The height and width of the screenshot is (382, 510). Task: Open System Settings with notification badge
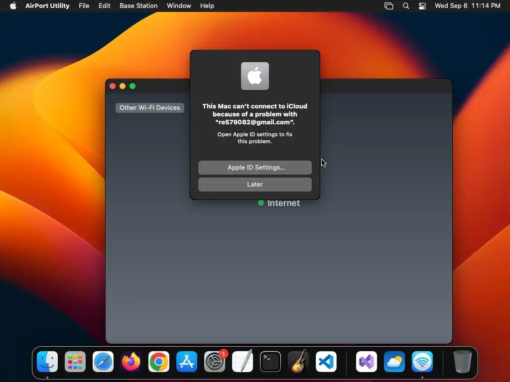215,362
